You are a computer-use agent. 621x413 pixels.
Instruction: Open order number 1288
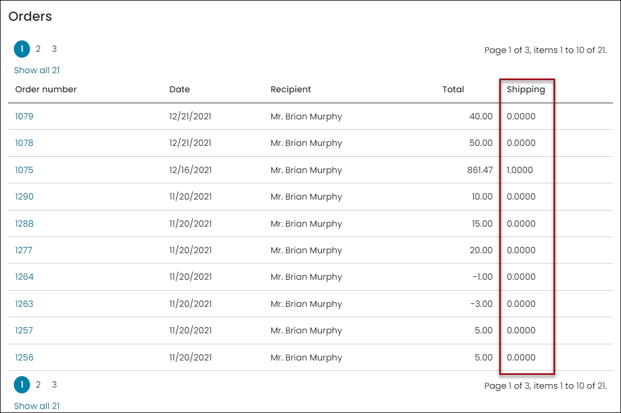point(24,224)
